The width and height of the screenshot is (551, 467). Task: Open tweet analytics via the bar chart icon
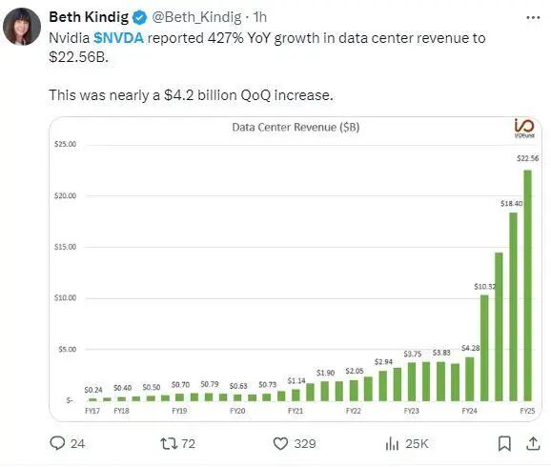392,443
